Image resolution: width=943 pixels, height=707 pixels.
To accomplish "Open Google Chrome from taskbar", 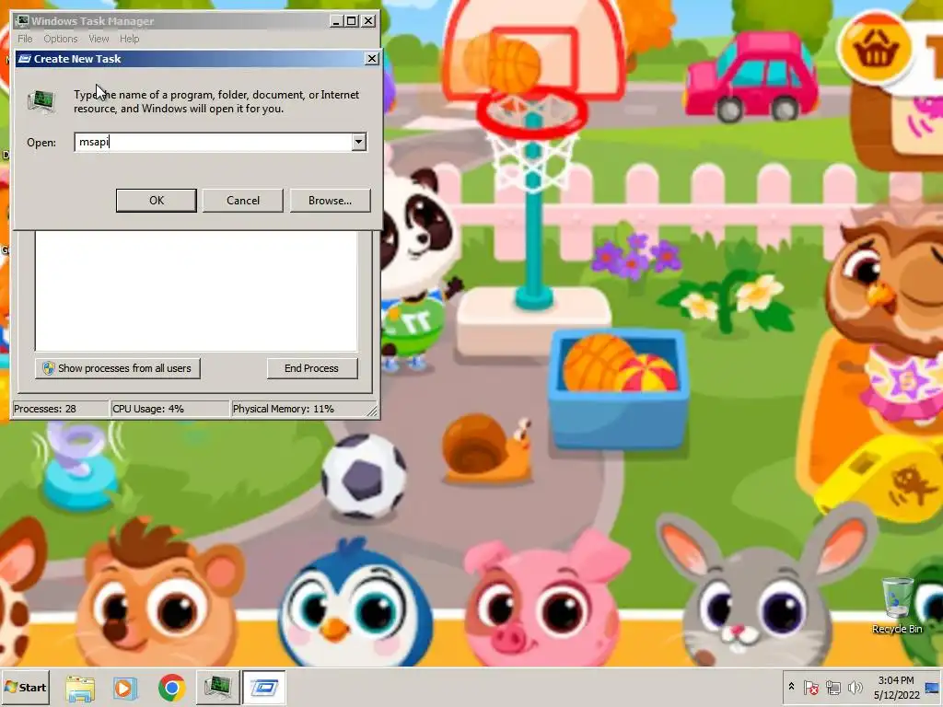I will pos(171,688).
